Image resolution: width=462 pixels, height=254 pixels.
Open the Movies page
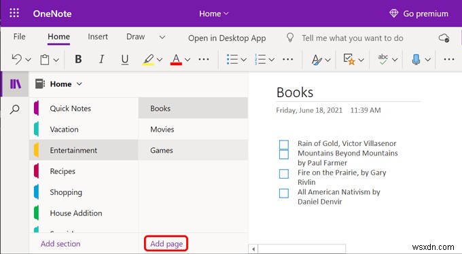(193, 129)
